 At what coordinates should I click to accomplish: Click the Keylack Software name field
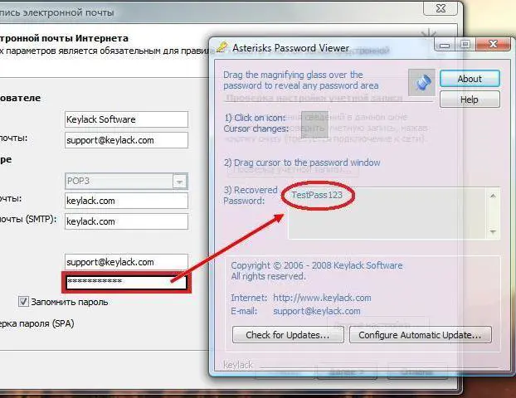[126, 119]
